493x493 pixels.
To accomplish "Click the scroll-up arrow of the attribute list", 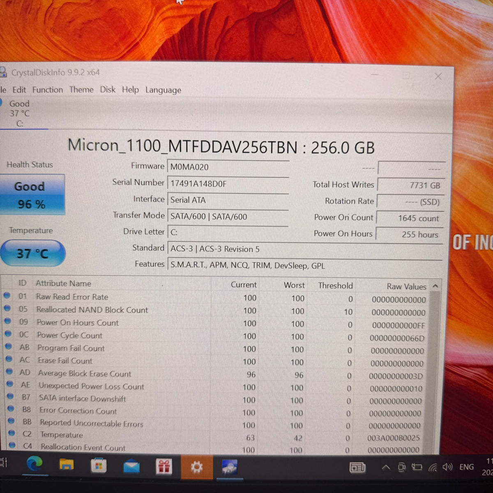I will (435, 286).
